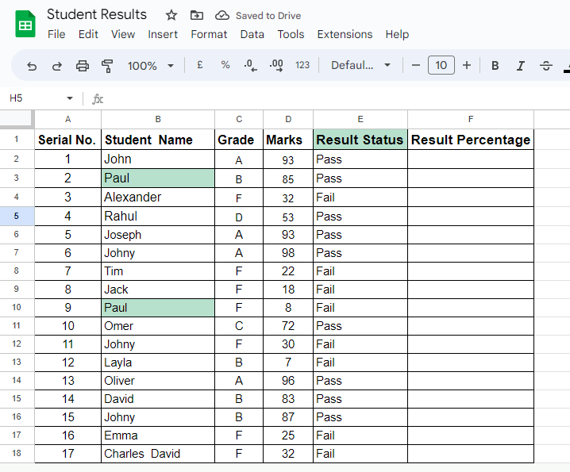Click the cloud Saved to Drive icon
The height and width of the screenshot is (472, 570).
pyautogui.click(x=222, y=15)
